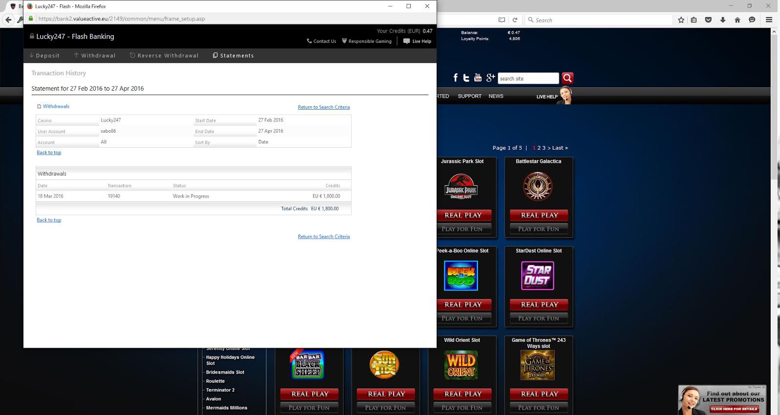Go to page 3 of games

[x=544, y=148]
